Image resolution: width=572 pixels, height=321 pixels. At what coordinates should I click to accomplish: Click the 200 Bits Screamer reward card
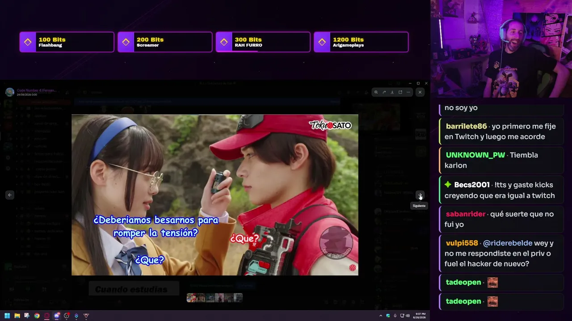point(165,42)
